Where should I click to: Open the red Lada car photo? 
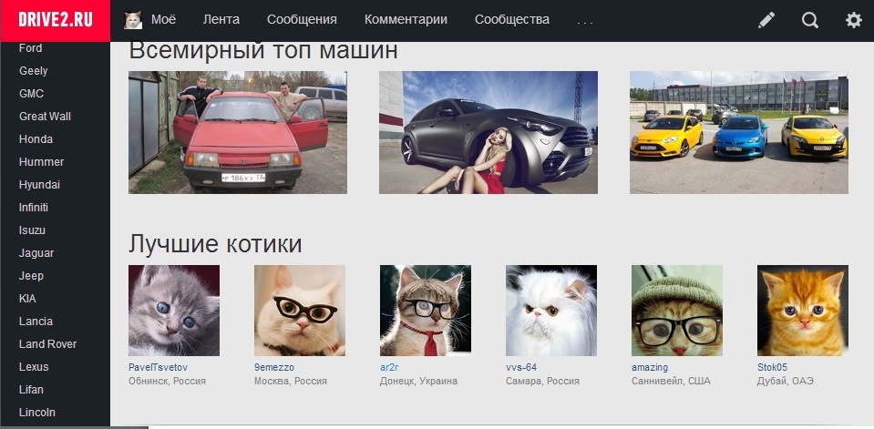point(238,133)
